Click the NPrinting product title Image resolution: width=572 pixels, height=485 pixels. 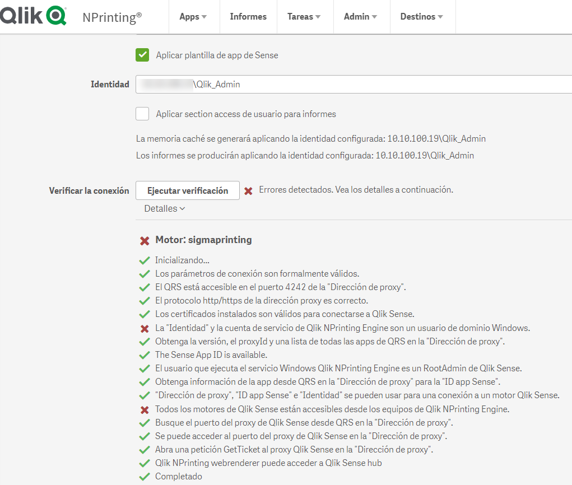112,17
